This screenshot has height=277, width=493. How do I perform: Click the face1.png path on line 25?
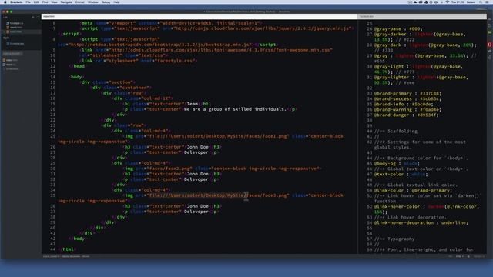(x=218, y=136)
